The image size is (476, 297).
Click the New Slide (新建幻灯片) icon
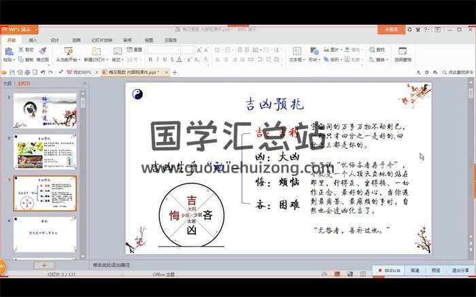tap(97, 51)
